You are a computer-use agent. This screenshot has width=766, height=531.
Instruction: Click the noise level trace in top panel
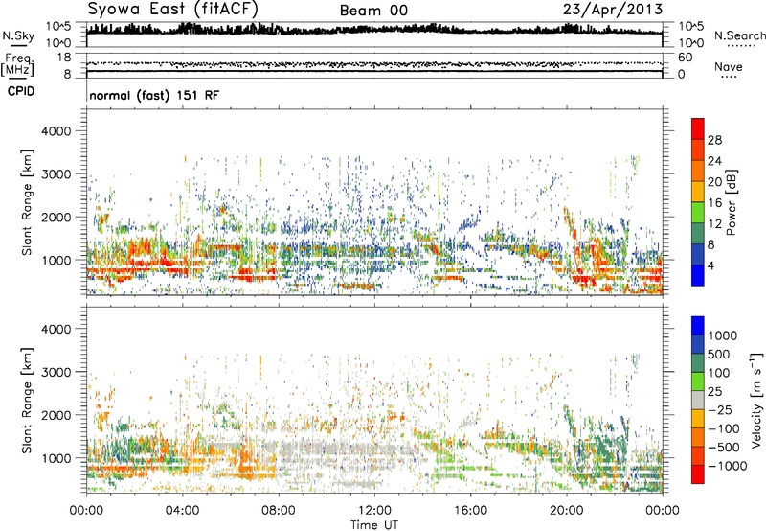click(x=374, y=31)
